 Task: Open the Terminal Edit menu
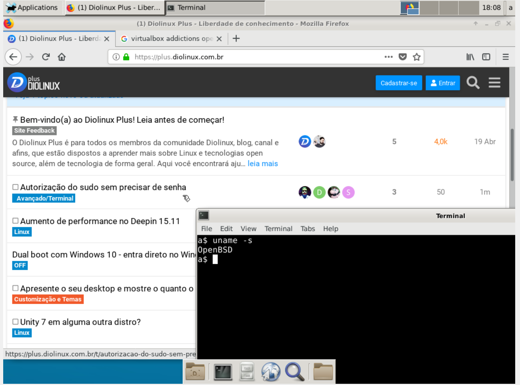click(226, 229)
